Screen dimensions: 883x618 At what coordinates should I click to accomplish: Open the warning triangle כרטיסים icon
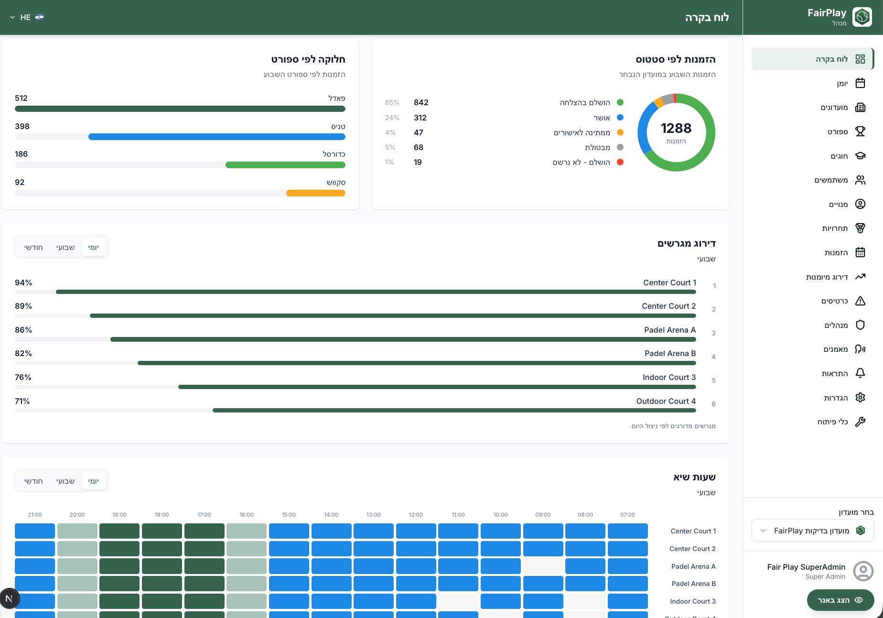click(860, 301)
